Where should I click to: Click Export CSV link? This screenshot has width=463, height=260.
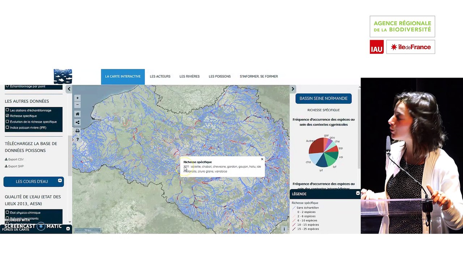16,159
